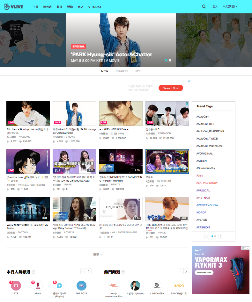Switch to the MY tab
Image resolution: width=252 pixels, height=302 pixels.
coord(138,71)
